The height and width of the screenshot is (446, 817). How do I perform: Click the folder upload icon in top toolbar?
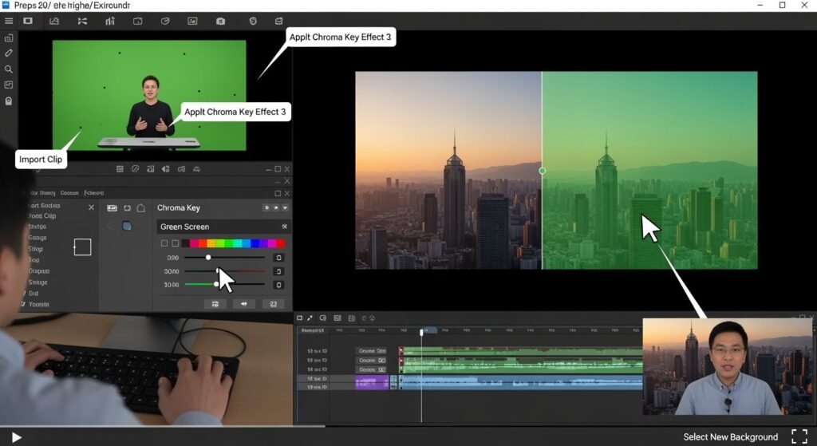pyautogui.click(x=137, y=21)
